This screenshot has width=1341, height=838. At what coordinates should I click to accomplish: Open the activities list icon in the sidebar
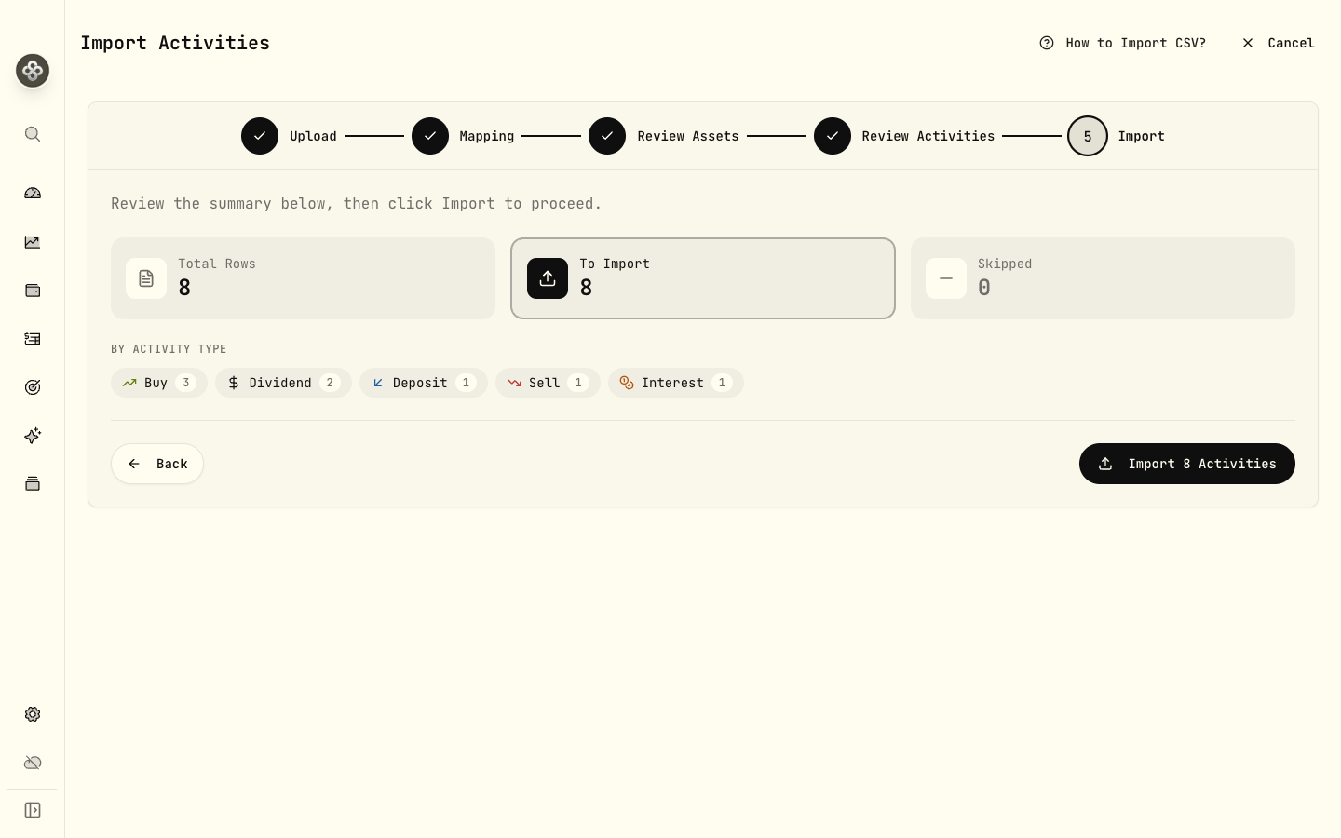click(33, 339)
